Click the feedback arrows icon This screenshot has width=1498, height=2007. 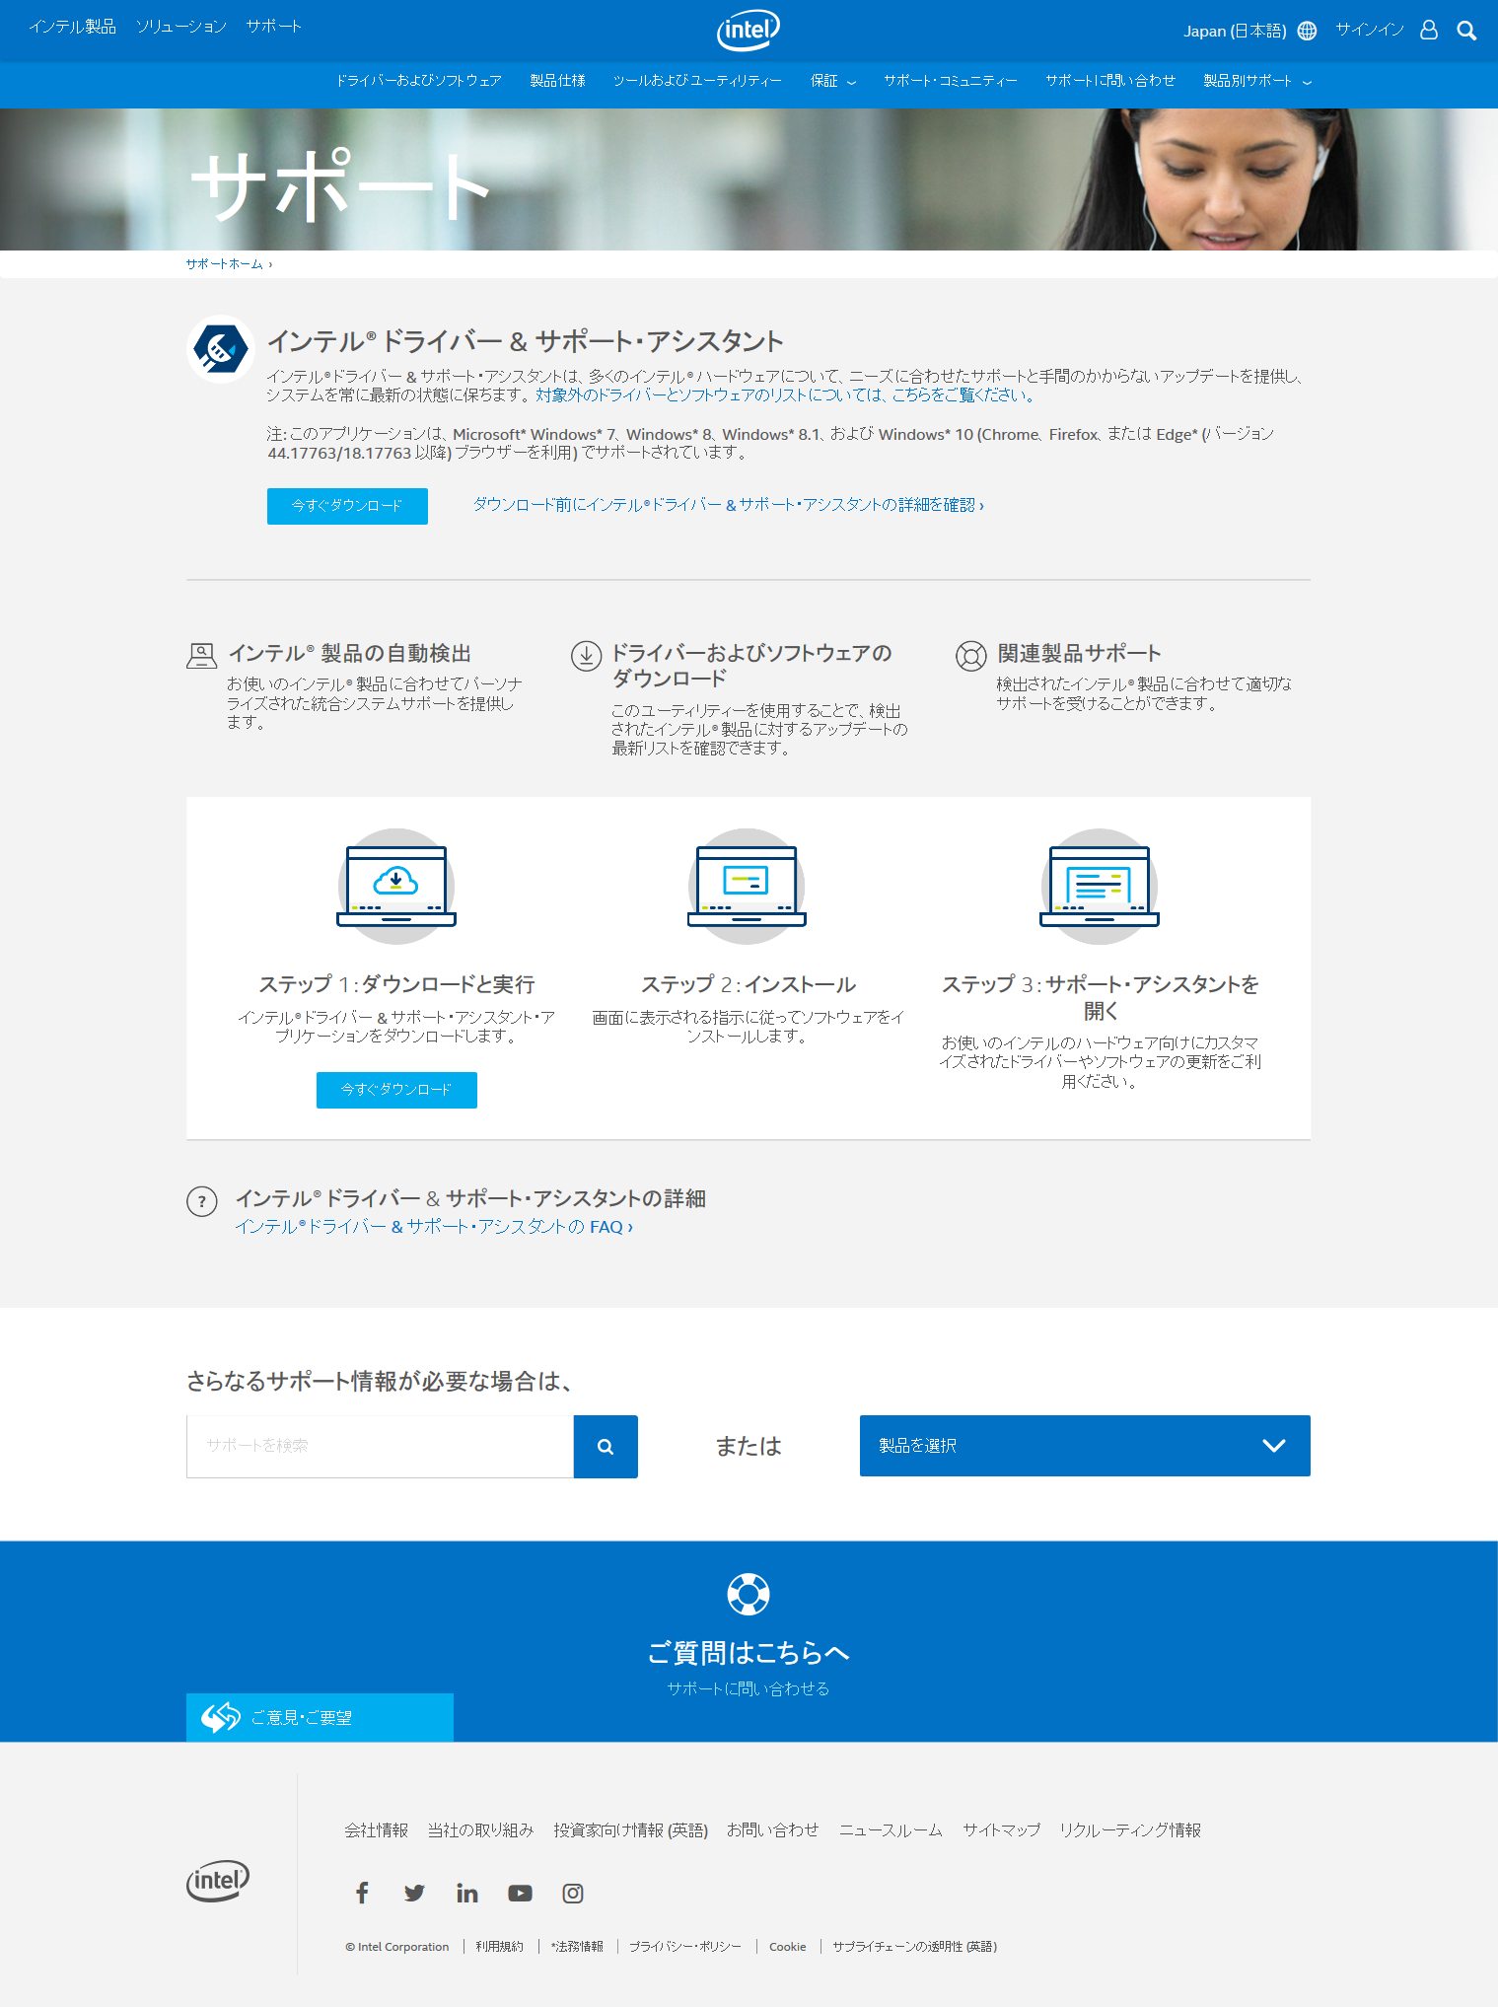pos(221,1717)
